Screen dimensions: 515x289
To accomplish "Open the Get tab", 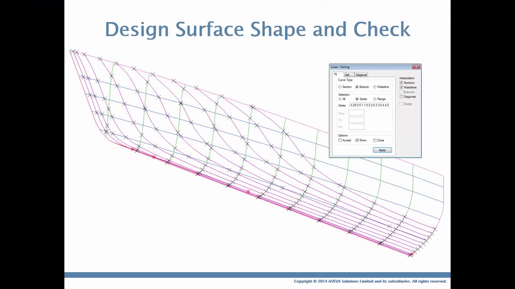I will [347, 75].
